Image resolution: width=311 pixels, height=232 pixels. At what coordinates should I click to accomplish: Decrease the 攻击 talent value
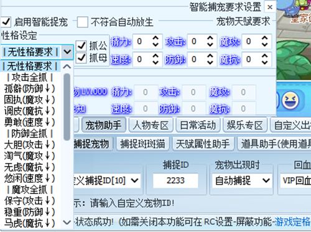210,44
